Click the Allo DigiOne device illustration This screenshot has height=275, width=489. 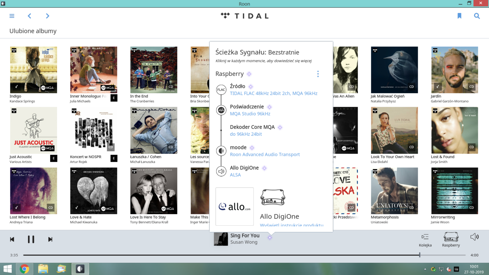(x=273, y=197)
